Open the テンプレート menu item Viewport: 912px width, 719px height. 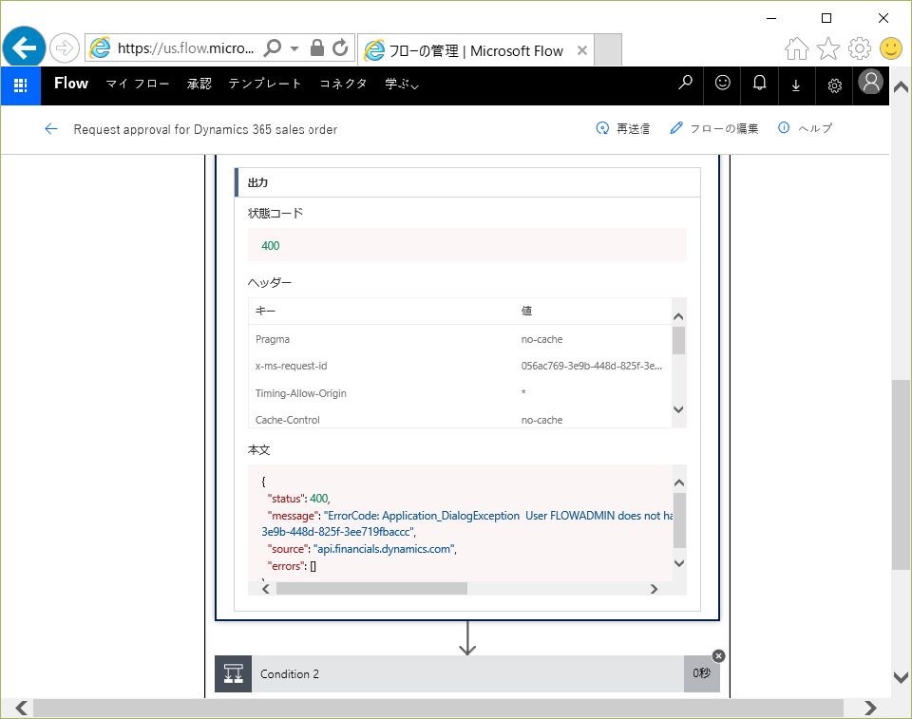tap(265, 84)
